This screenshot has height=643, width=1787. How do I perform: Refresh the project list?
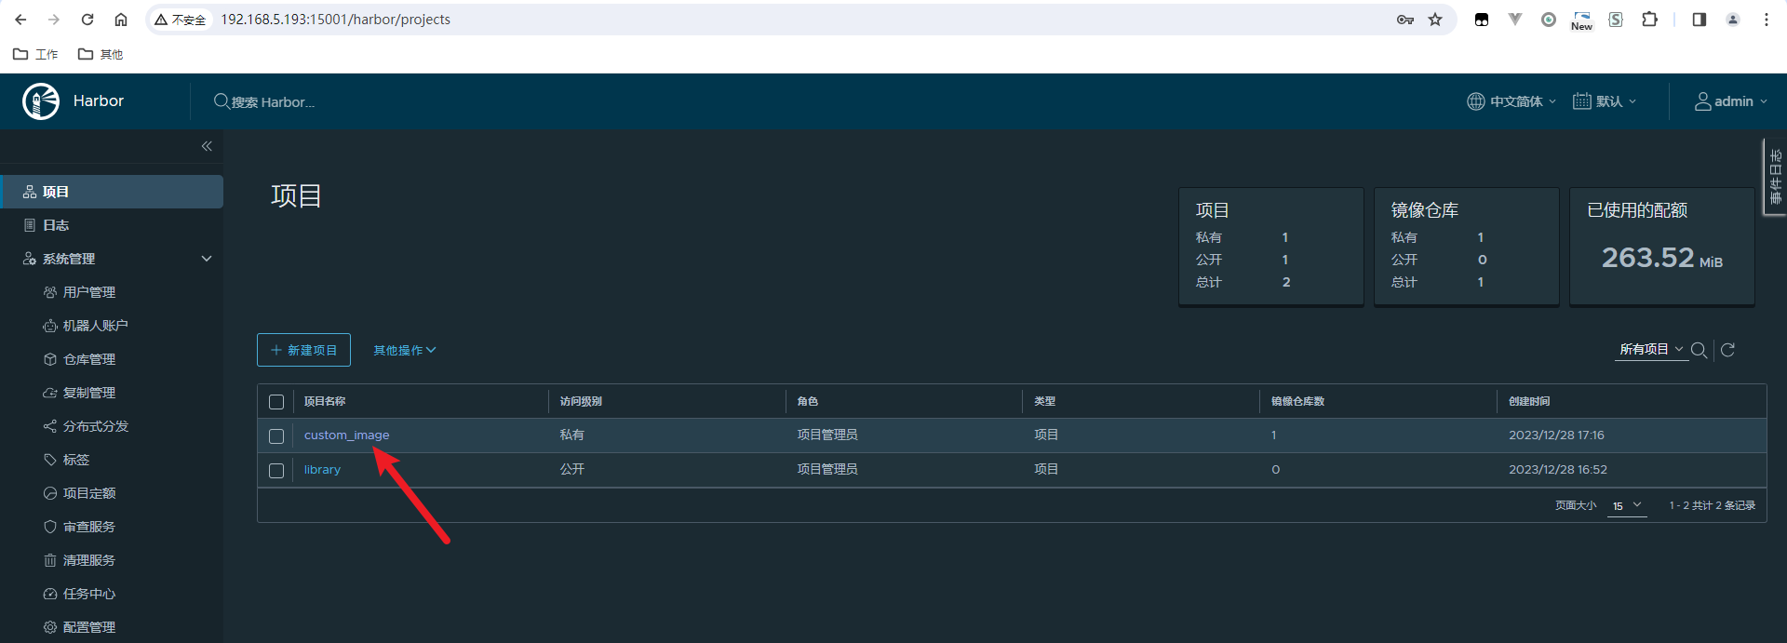[1727, 350]
